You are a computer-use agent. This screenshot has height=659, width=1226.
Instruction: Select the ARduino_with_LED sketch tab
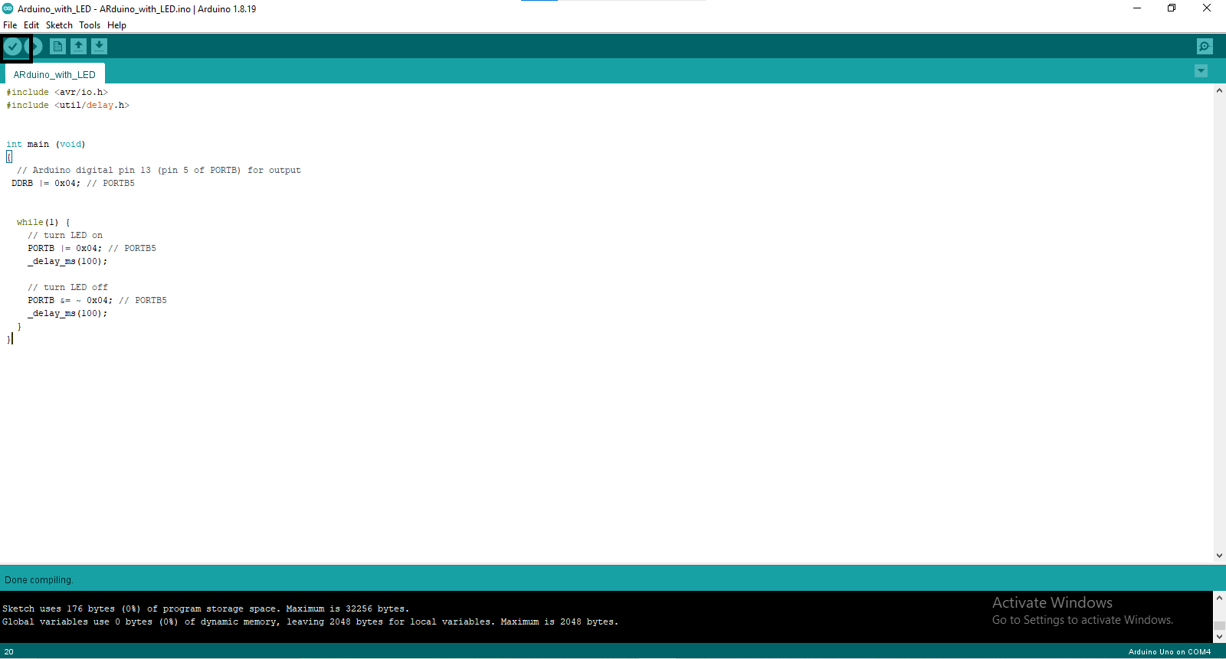(x=54, y=74)
